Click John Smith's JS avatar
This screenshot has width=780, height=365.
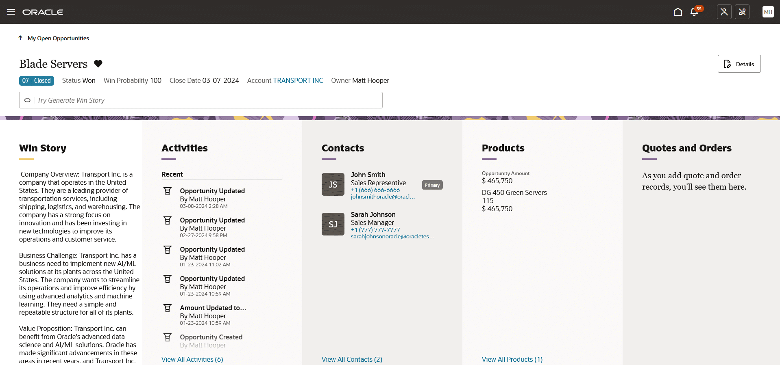click(333, 184)
